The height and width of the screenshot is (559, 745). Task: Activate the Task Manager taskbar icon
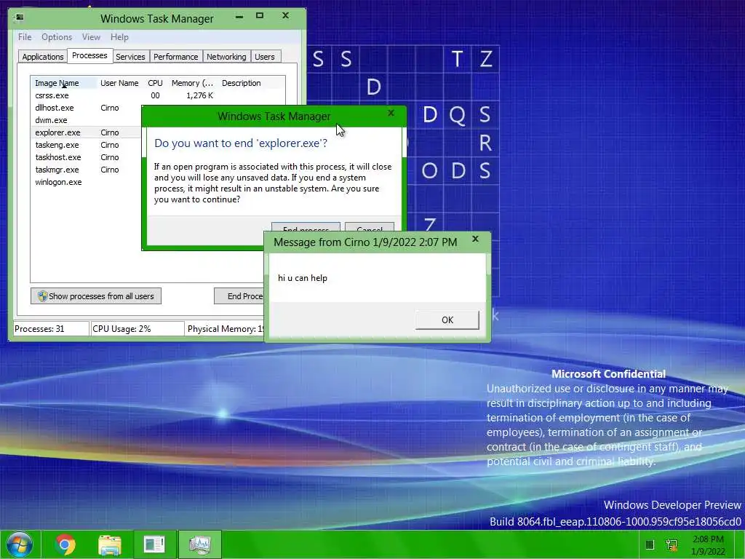[x=199, y=544]
